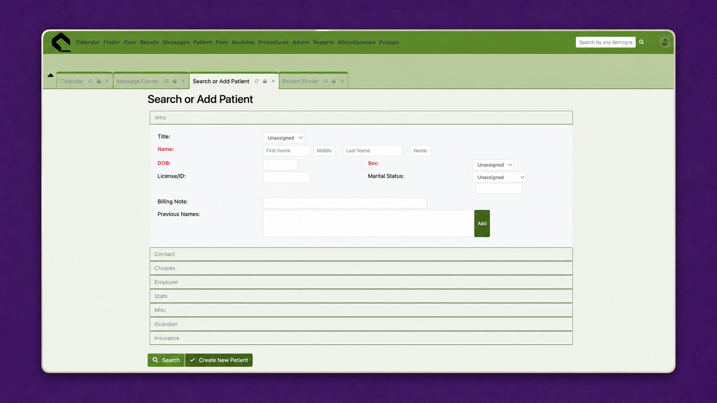Expand the Insurance section

361,338
